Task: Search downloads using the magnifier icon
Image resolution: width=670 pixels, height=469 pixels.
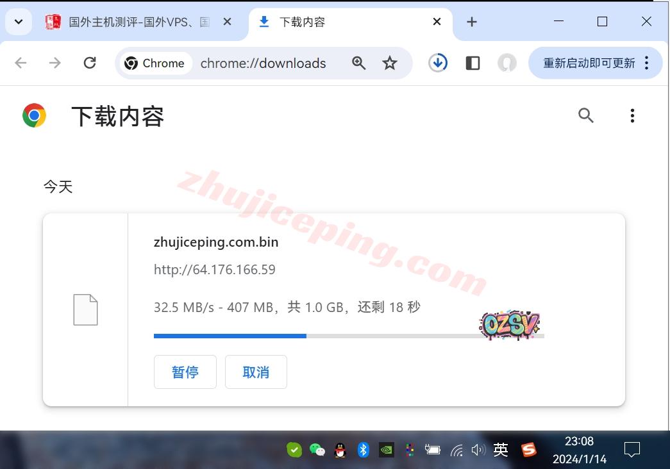Action: [x=586, y=115]
